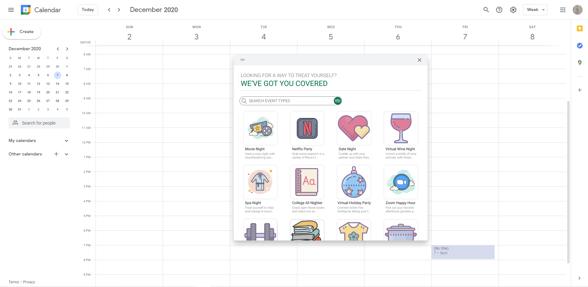Choose the Zoom Happy Hour icon
The image size is (588, 287).
click(401, 182)
